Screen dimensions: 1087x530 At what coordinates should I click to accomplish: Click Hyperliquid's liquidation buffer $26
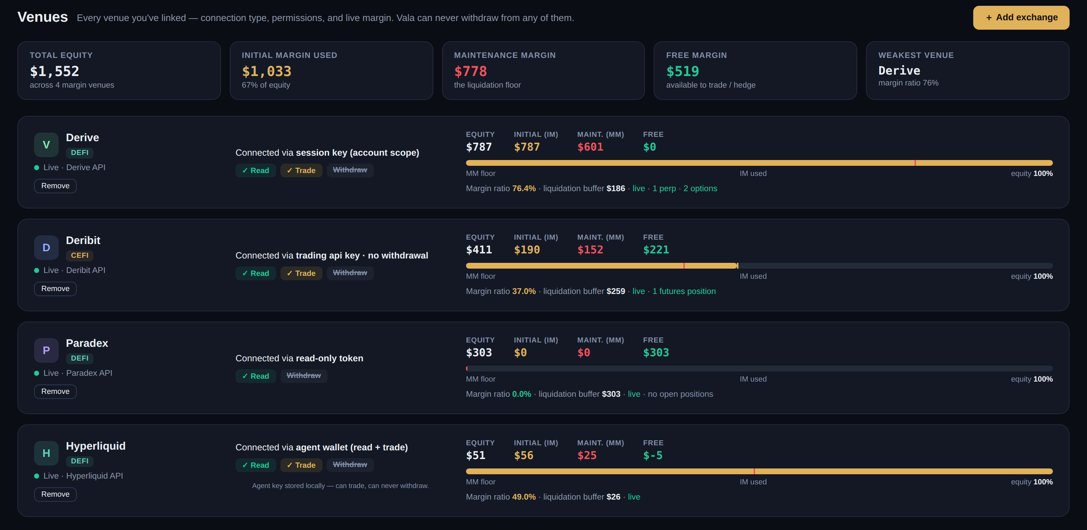point(613,497)
